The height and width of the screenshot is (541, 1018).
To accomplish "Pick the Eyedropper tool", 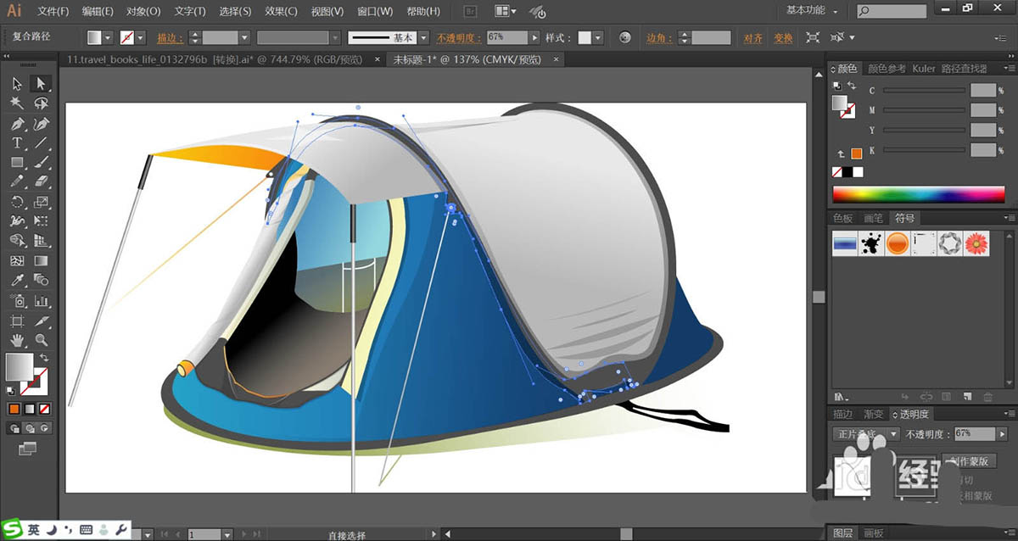I will click(x=17, y=281).
